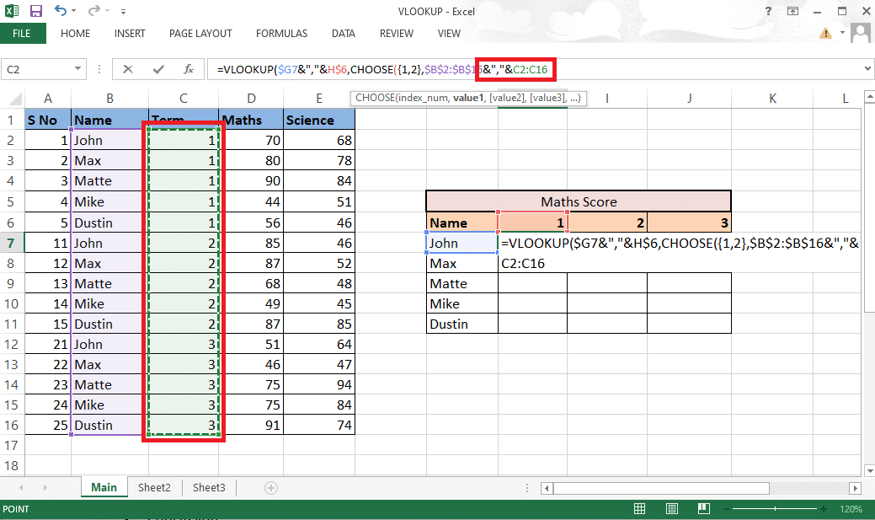This screenshot has height=520, width=875.
Task: Switch to the FORMULAS ribbon tab
Action: tap(280, 34)
